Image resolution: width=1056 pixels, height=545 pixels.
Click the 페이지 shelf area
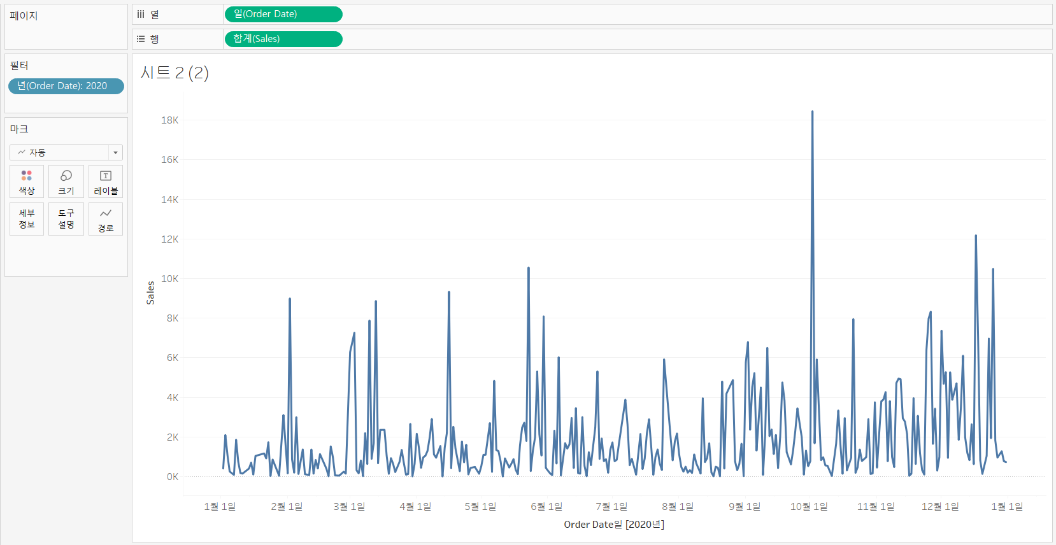[66, 27]
